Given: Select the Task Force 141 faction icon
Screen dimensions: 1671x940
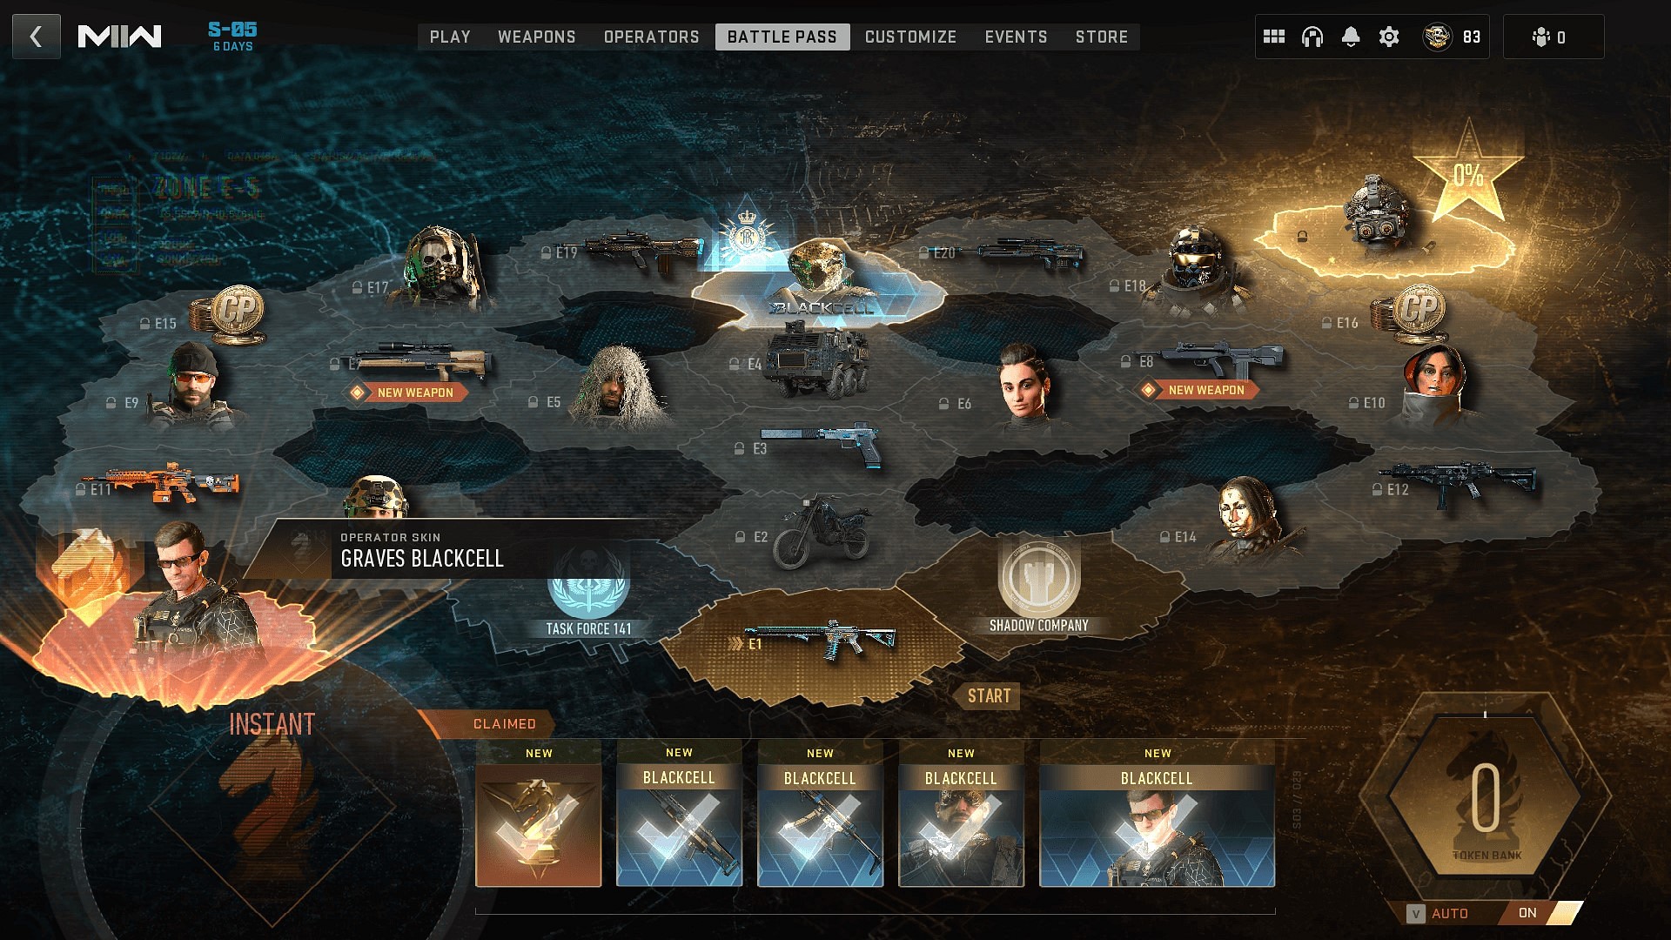Looking at the screenshot, I should (588, 586).
